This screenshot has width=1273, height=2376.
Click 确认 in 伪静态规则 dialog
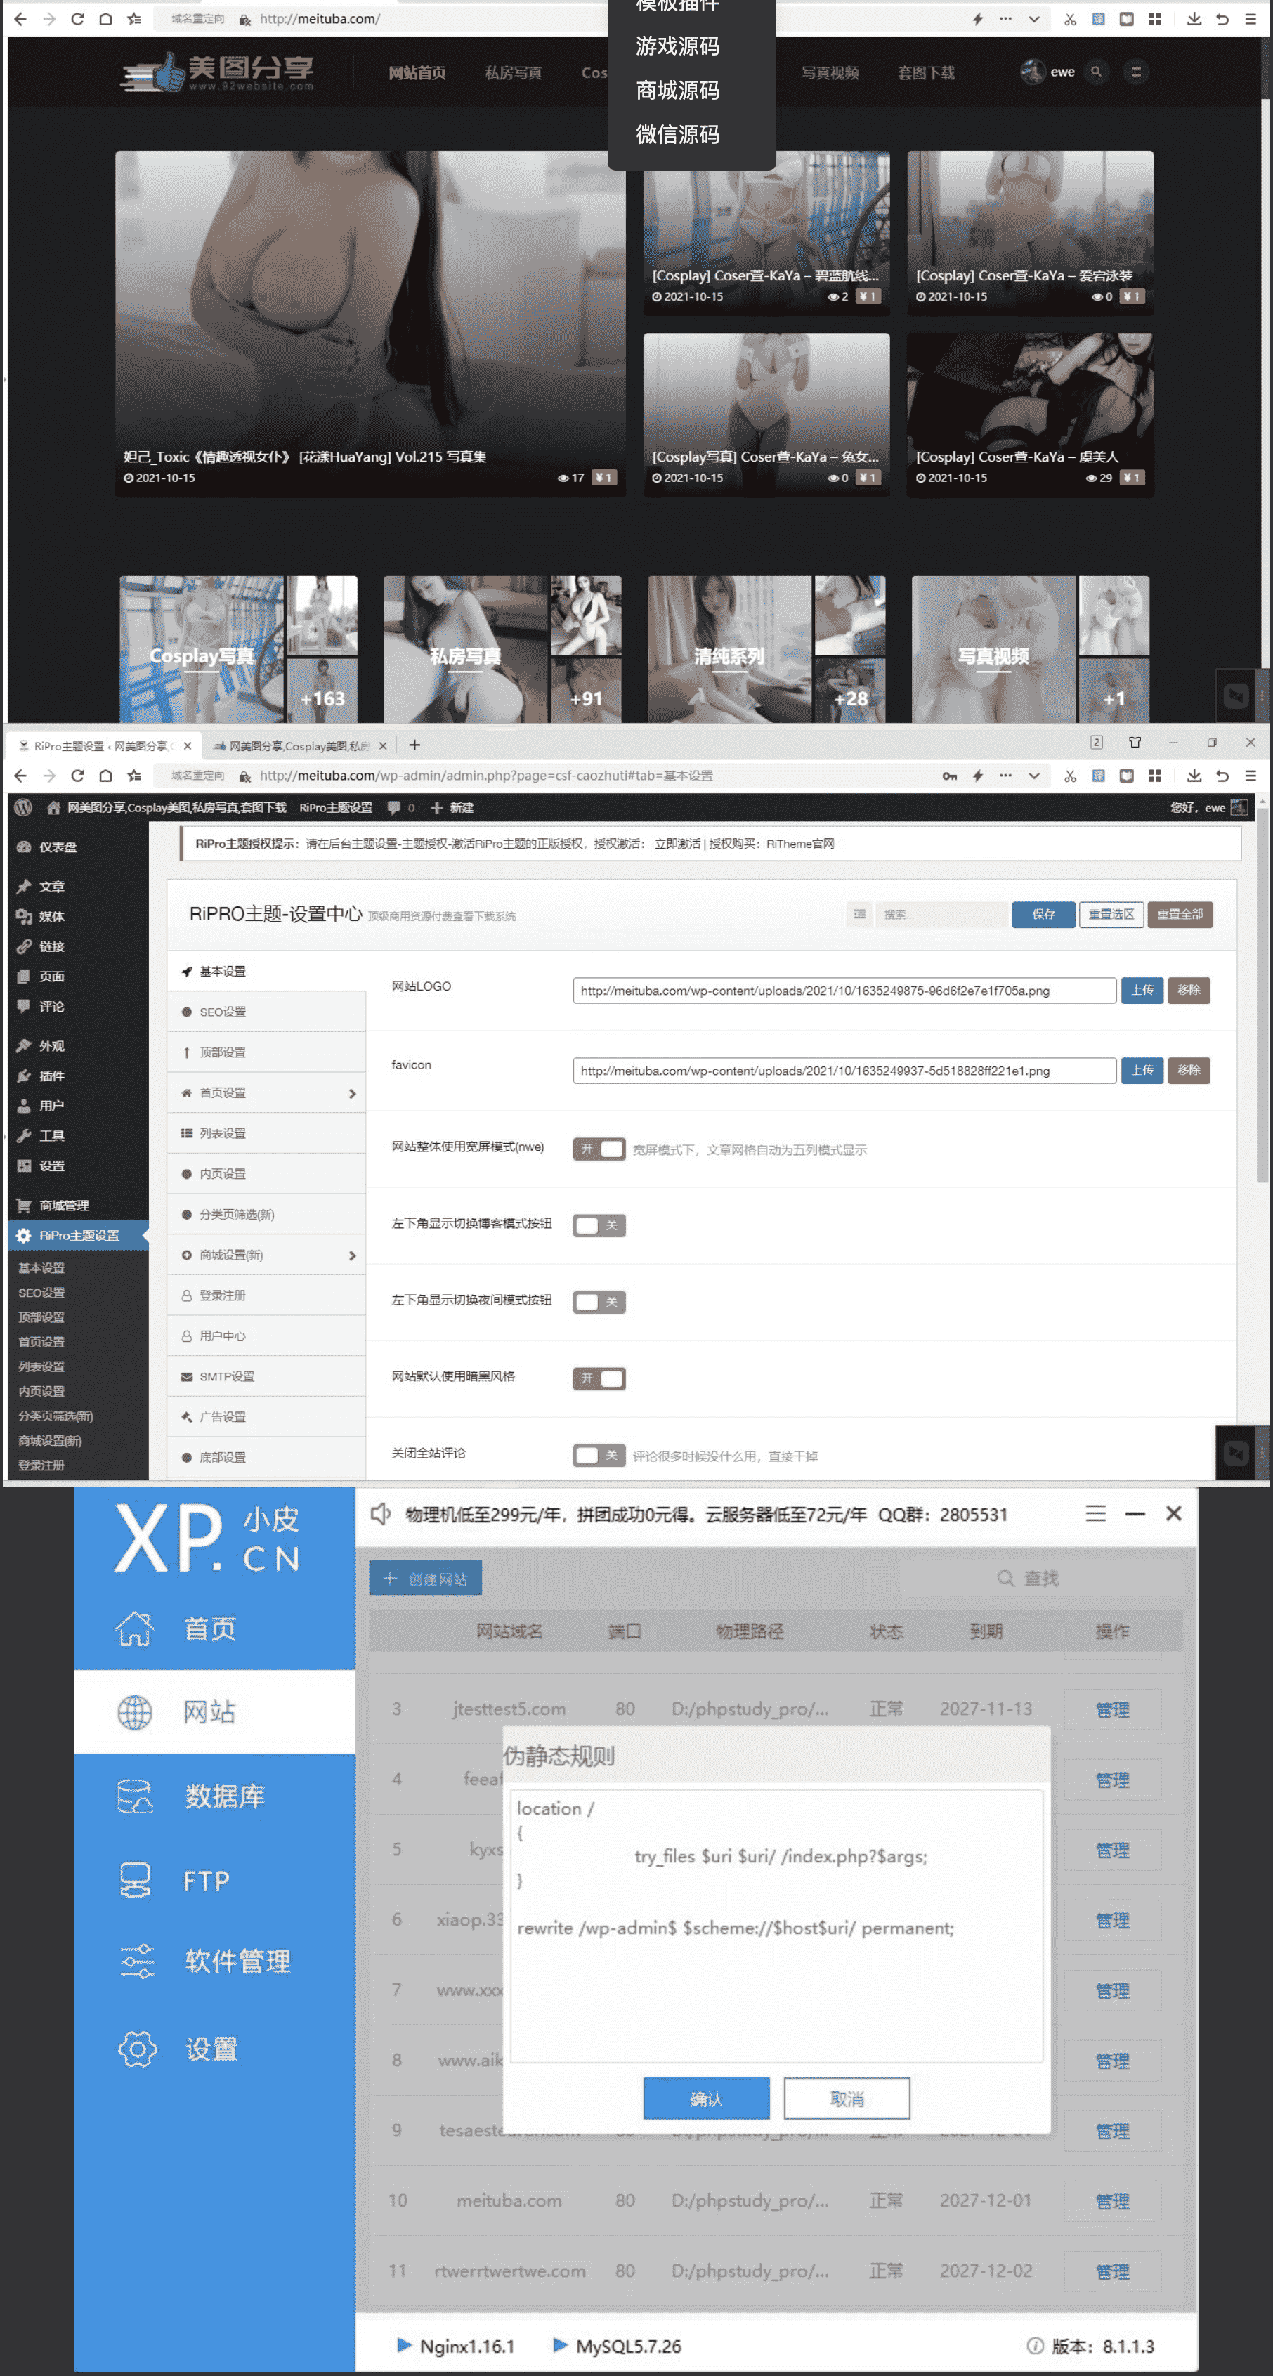(705, 2098)
